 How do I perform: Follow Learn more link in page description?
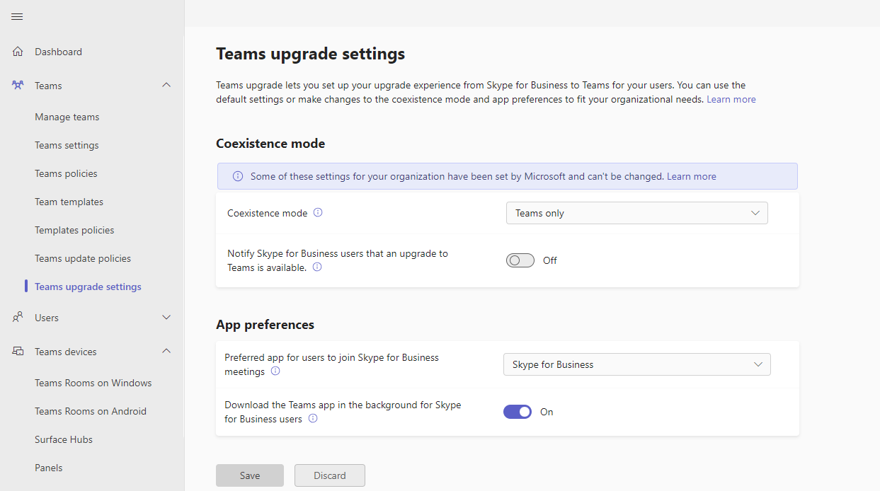731,100
